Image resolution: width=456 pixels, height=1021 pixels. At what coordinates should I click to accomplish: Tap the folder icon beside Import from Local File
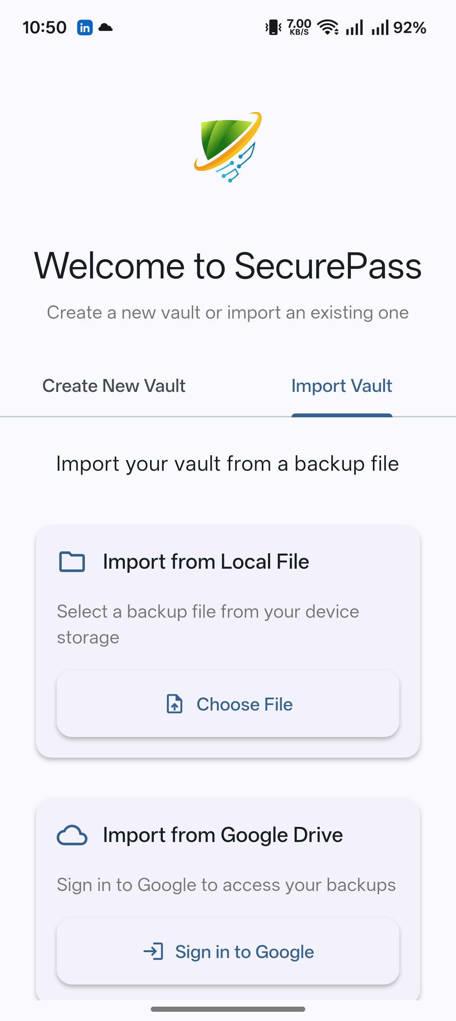(72, 562)
